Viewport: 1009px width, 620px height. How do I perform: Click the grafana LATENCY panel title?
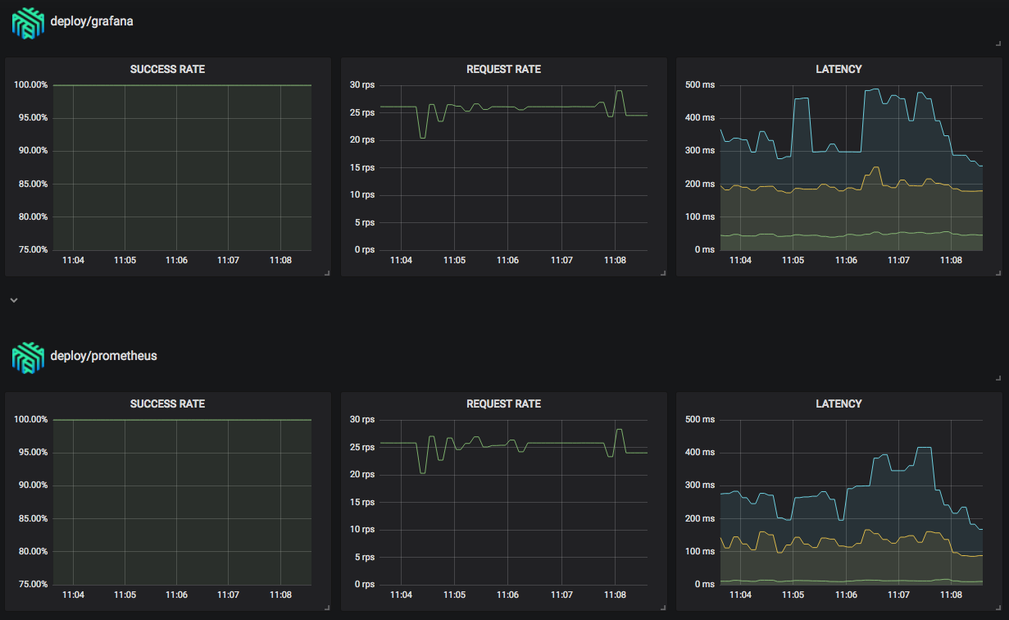coord(839,69)
